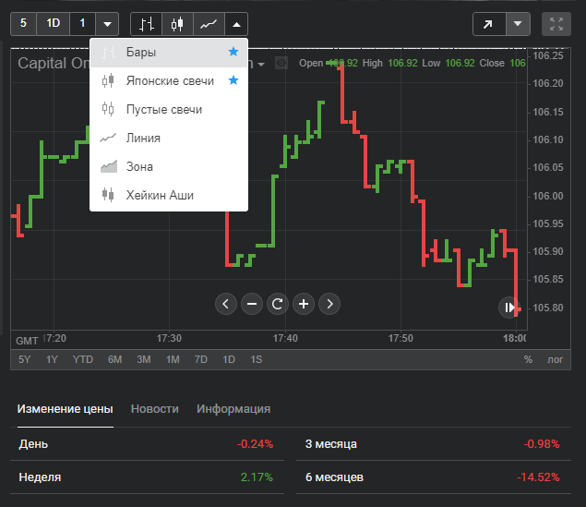Expand drawing tools dropdown arrow
This screenshot has width=586, height=507.
pyautogui.click(x=520, y=24)
